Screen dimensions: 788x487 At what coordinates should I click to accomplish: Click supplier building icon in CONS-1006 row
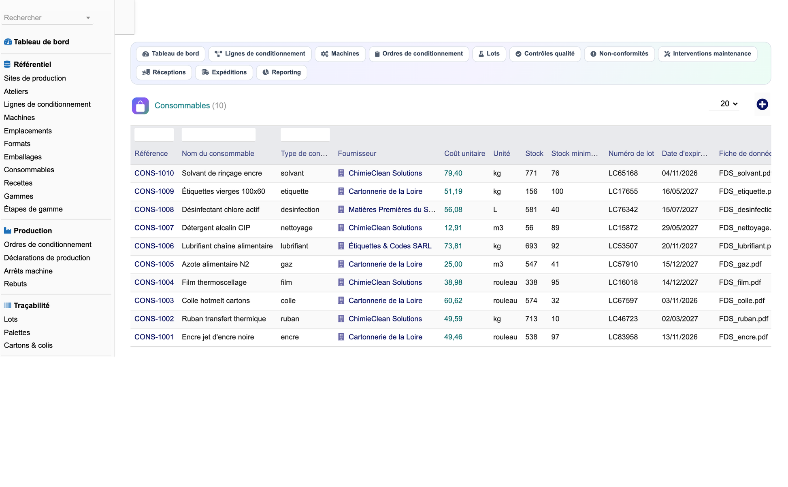(341, 246)
